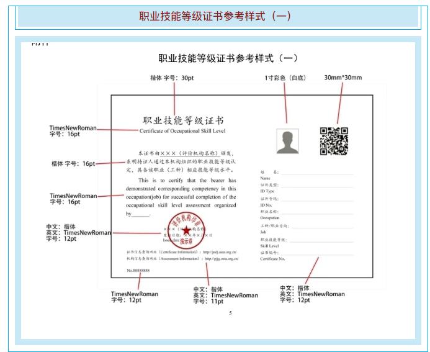The height and width of the screenshot is (352, 430).
Task: Click the portrait photo placeholder icon
Action: pos(287,141)
